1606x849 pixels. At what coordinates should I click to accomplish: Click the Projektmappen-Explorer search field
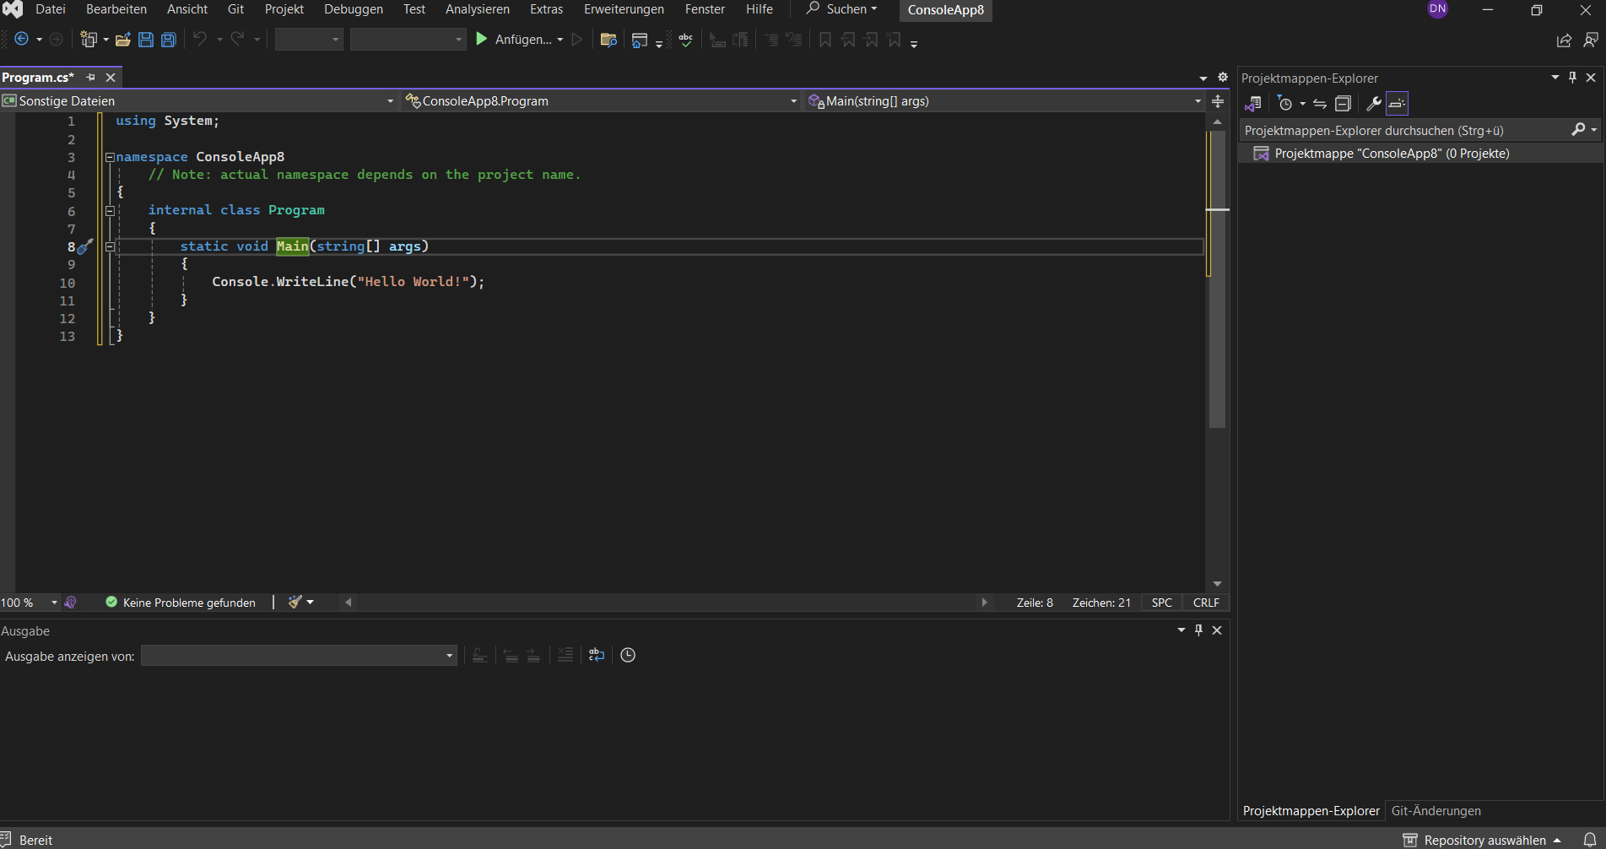pyautogui.click(x=1392, y=130)
